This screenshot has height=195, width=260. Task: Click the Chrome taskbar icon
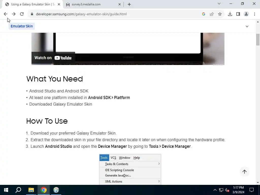click(x=44, y=190)
